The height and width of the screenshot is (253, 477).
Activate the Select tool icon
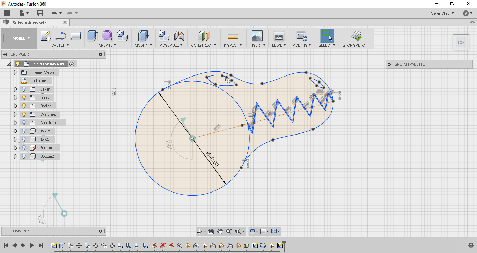pyautogui.click(x=327, y=36)
